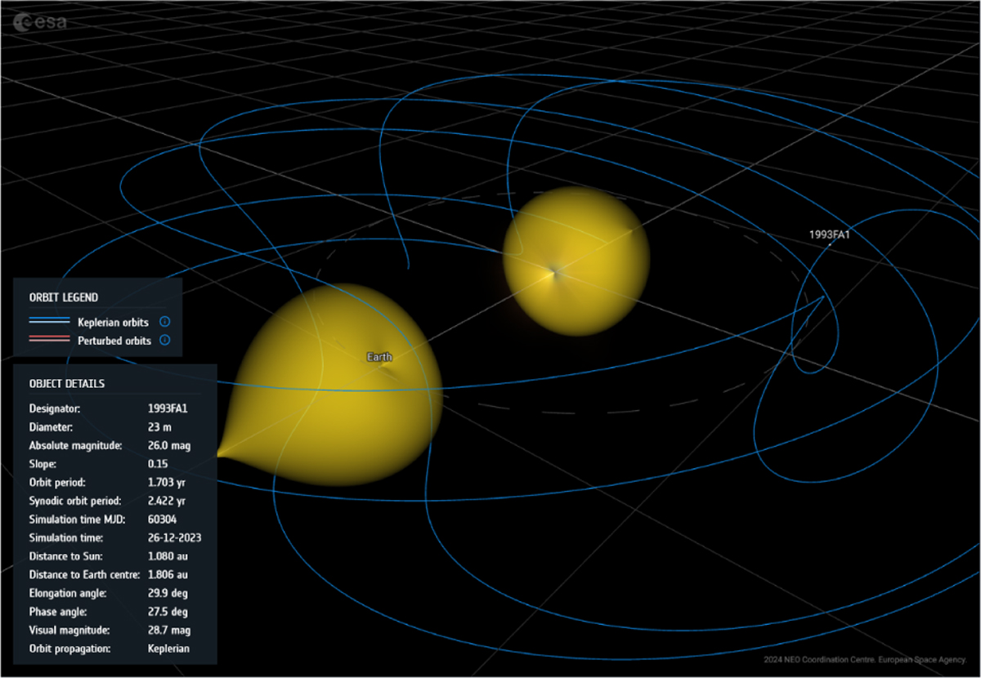Toggle the Perturbed orbits legend entry
Screen dimensions: 981x678
pyautogui.click(x=114, y=341)
